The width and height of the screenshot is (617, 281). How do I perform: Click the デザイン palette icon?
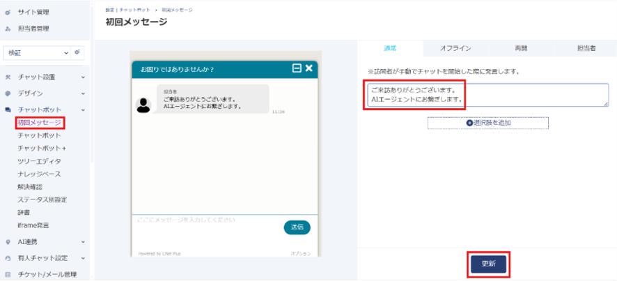[x=8, y=94]
